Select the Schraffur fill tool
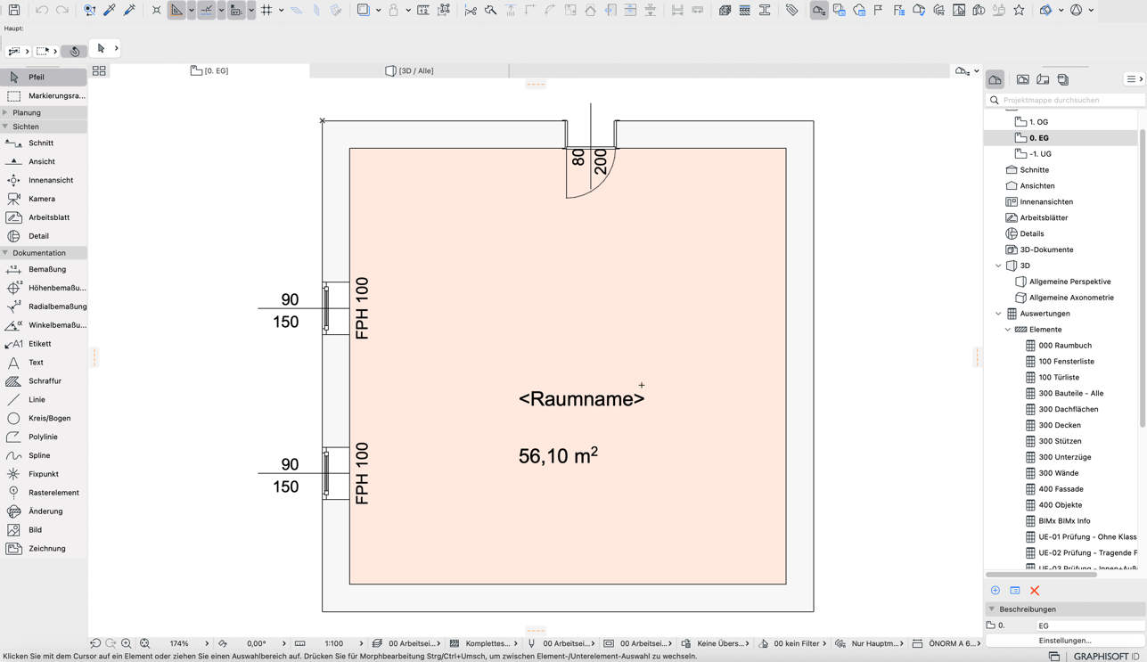The height and width of the screenshot is (662, 1147). tap(44, 380)
